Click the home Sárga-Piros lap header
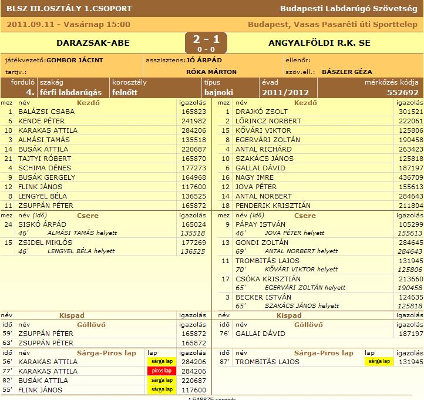424x400 pixels. click(x=106, y=353)
